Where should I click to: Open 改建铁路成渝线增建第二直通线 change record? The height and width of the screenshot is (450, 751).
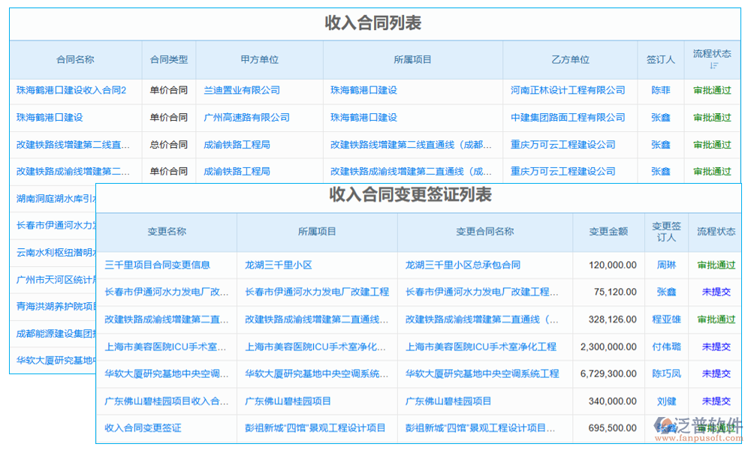[167, 319]
